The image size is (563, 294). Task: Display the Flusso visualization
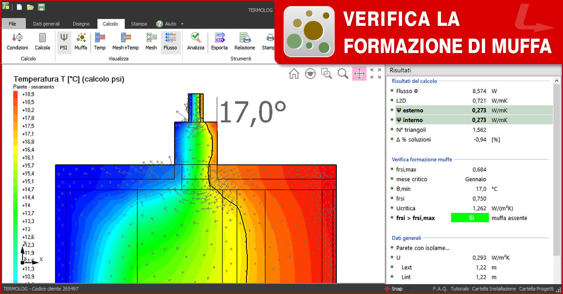[170, 42]
